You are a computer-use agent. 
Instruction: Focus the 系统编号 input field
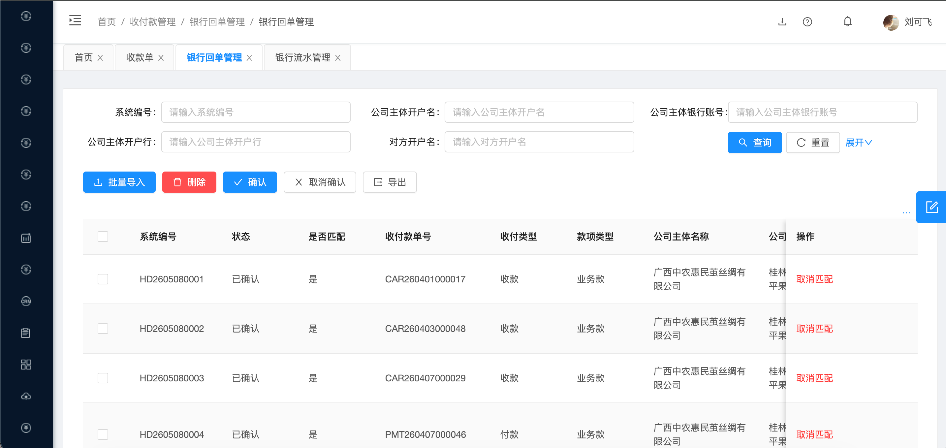tap(256, 112)
